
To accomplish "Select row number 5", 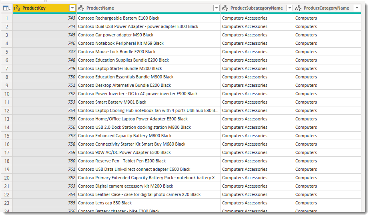I will 7,52.
